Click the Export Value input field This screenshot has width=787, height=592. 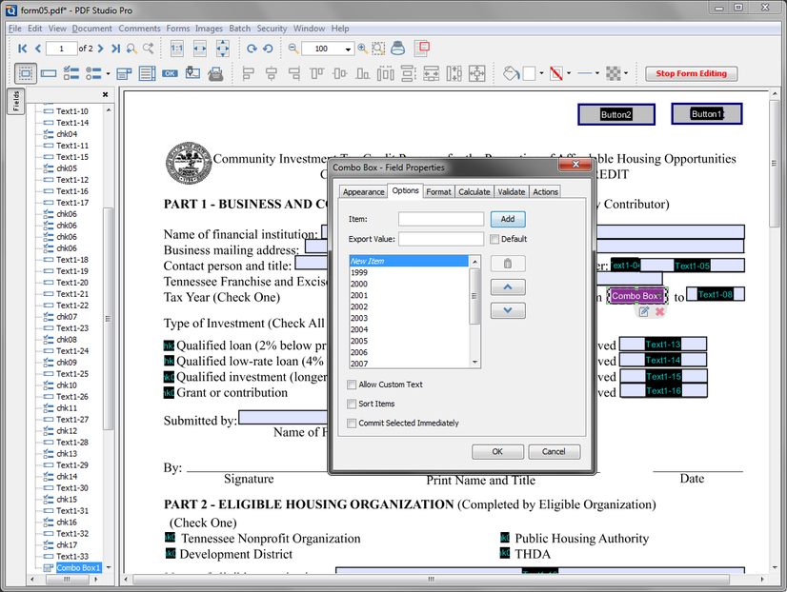[441, 239]
